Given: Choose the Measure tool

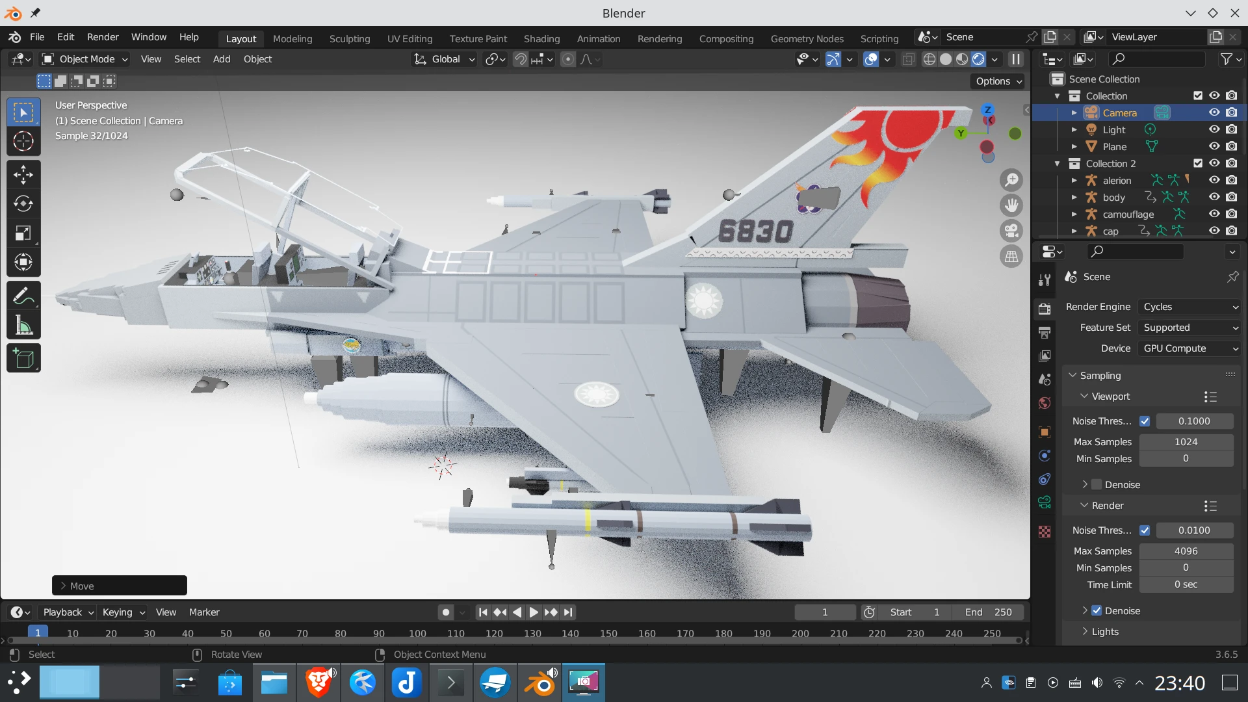Looking at the screenshot, I should pyautogui.click(x=23, y=326).
